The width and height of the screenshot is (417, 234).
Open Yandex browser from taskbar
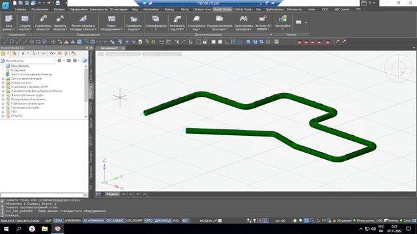point(32,229)
